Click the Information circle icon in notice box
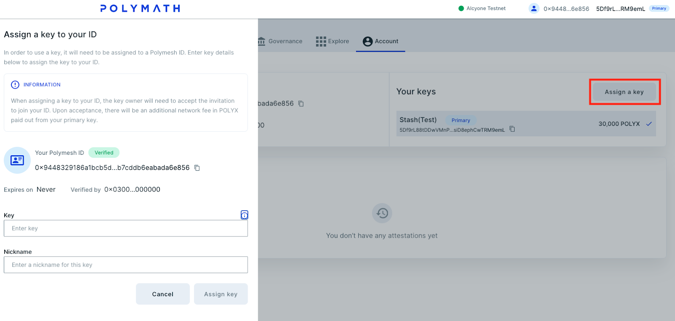675x321 pixels. pos(15,85)
